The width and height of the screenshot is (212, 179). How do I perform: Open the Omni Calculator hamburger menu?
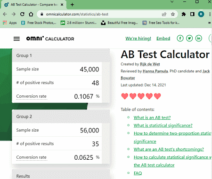pyautogui.click(x=16, y=39)
